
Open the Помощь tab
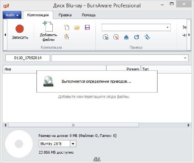[89, 15]
